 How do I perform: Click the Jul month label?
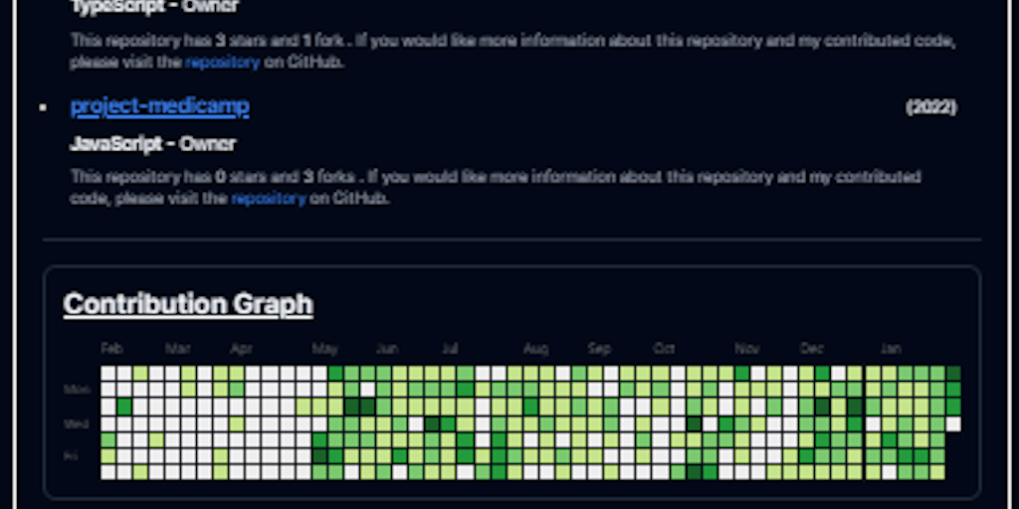click(450, 349)
